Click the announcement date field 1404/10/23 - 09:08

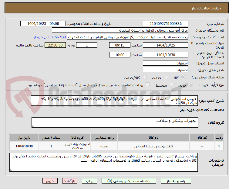click(x=43, y=24)
